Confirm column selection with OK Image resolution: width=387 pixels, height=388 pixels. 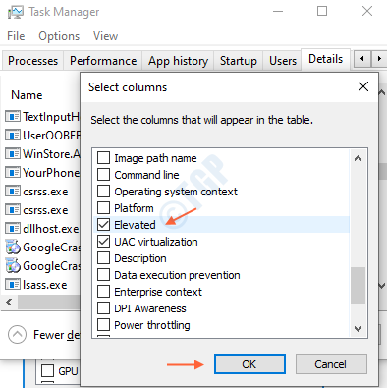pos(249,364)
